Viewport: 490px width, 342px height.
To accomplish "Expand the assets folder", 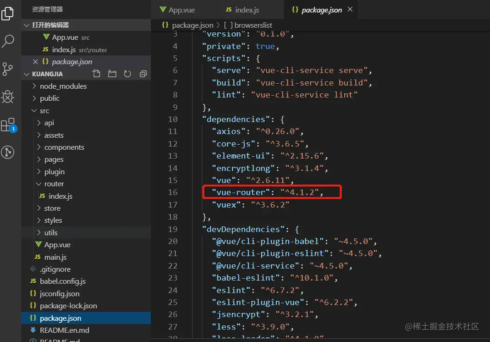I will point(39,135).
